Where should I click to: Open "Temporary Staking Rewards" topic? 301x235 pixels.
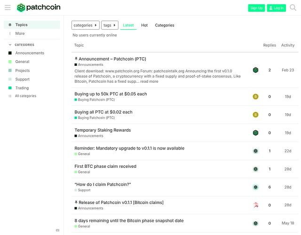pos(103,130)
